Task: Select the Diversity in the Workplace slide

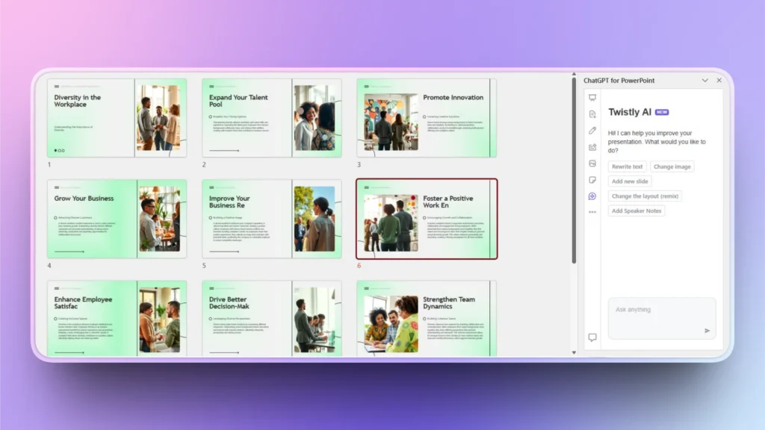Action: [117, 116]
